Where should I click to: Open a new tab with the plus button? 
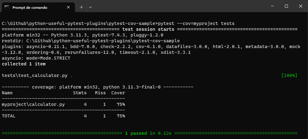tap(81, 7)
